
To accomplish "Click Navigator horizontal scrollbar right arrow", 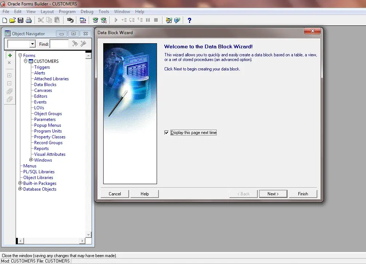I will point(82,241).
